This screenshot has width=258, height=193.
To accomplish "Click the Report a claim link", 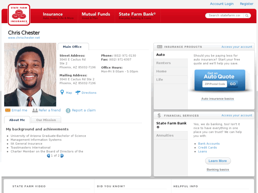I will pyautogui.click(x=84, y=110).
